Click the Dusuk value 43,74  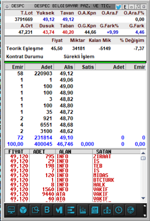click(48, 32)
